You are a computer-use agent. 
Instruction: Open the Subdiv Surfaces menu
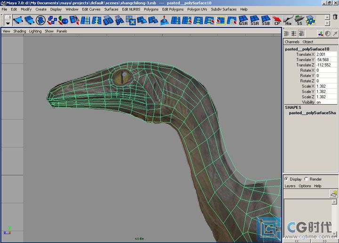(224, 9)
